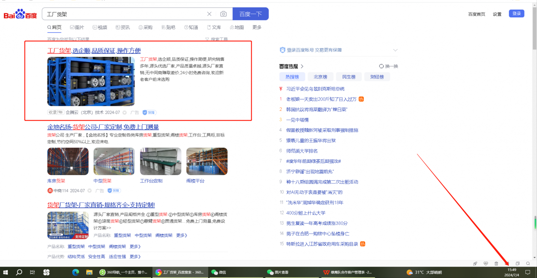Expand the 登录百度帐号 notice chevron
537x278 pixels.
(x=395, y=50)
